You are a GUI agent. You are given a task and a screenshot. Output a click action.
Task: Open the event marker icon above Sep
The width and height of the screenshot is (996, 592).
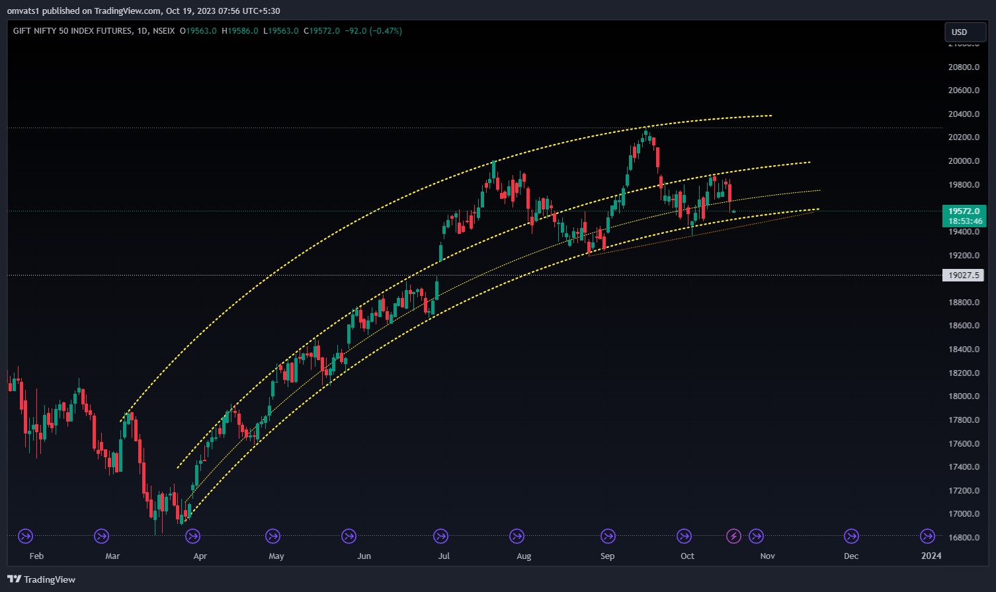608,536
